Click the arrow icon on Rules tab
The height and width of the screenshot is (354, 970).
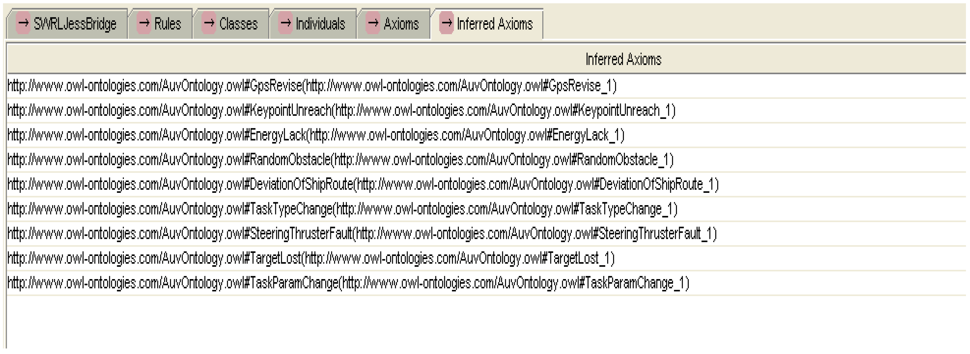click(x=144, y=23)
